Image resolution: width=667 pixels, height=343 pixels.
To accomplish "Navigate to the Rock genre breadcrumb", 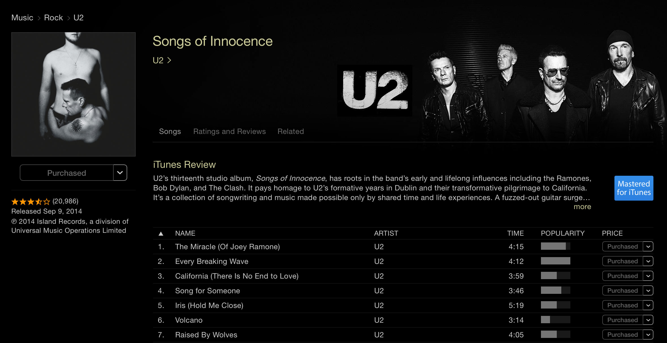I will pyautogui.click(x=53, y=18).
